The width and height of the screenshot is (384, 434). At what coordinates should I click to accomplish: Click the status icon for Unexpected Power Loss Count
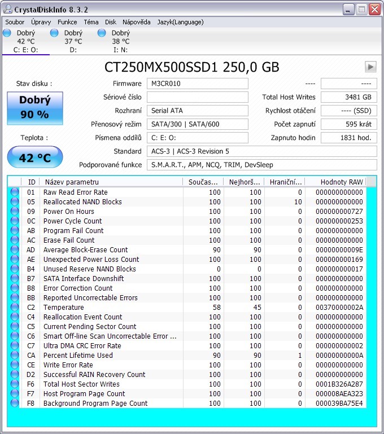[x=14, y=259]
